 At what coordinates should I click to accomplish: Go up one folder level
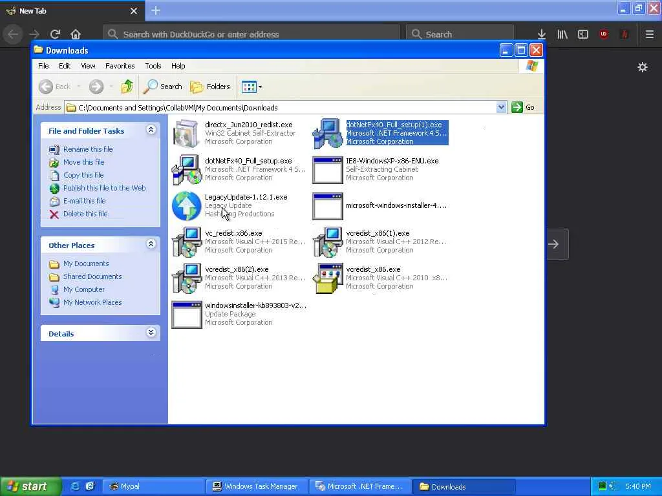pos(127,87)
